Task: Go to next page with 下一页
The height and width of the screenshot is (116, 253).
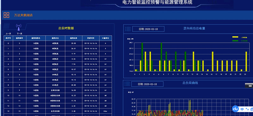Action: point(20,34)
